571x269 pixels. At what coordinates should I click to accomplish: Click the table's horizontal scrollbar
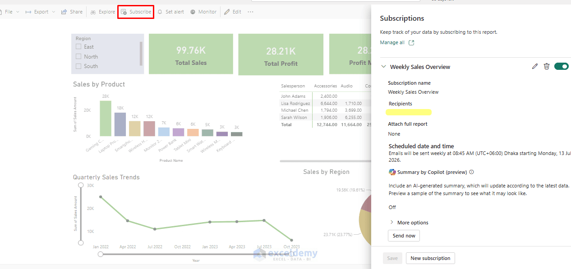(x=325, y=161)
